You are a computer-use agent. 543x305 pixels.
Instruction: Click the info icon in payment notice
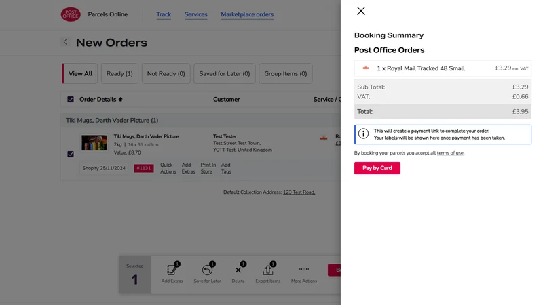click(363, 134)
